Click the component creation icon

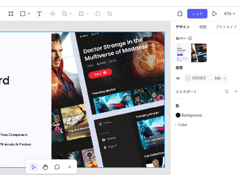click(53, 14)
